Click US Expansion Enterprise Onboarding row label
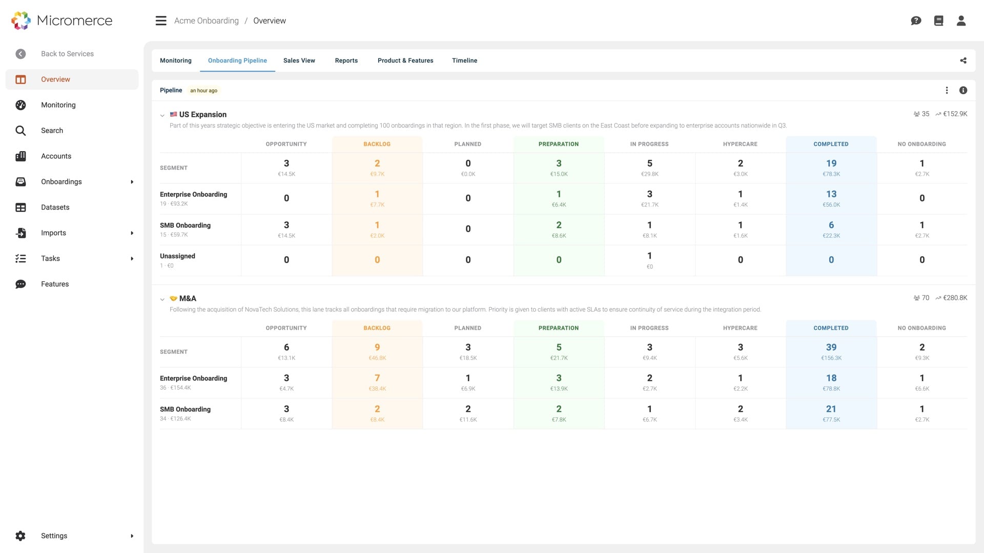Viewport: 984px width, 553px height. tap(193, 195)
